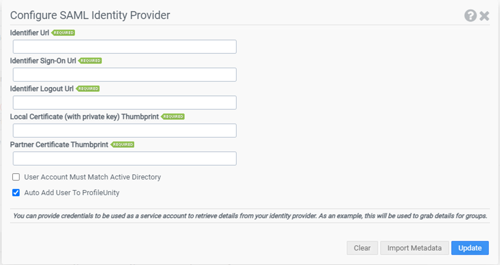Image resolution: width=500 pixels, height=265 pixels.
Task: Click the Partner Certificate Thumbprint text box
Action: (125, 158)
